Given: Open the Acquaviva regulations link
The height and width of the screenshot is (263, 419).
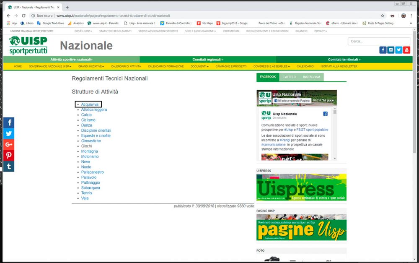Looking at the screenshot, I should pyautogui.click(x=90, y=104).
